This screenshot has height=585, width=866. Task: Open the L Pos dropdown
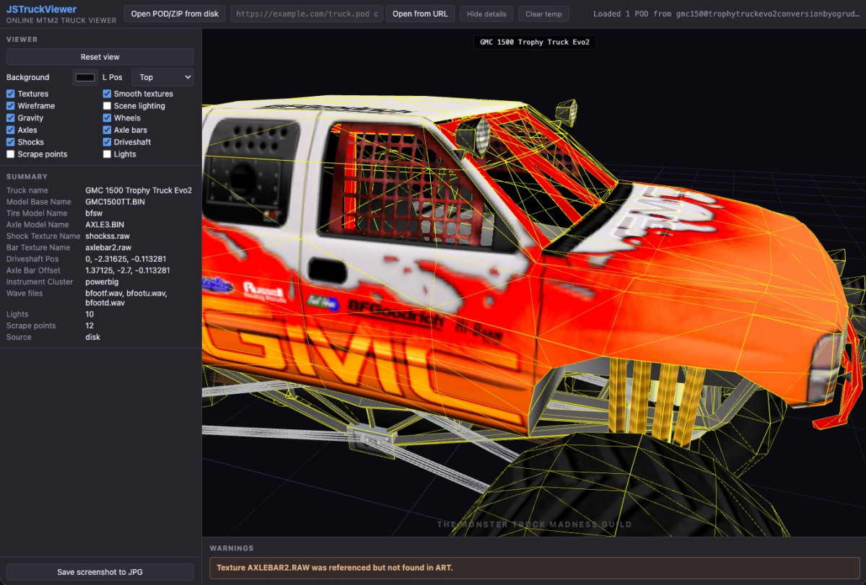pyautogui.click(x=162, y=77)
